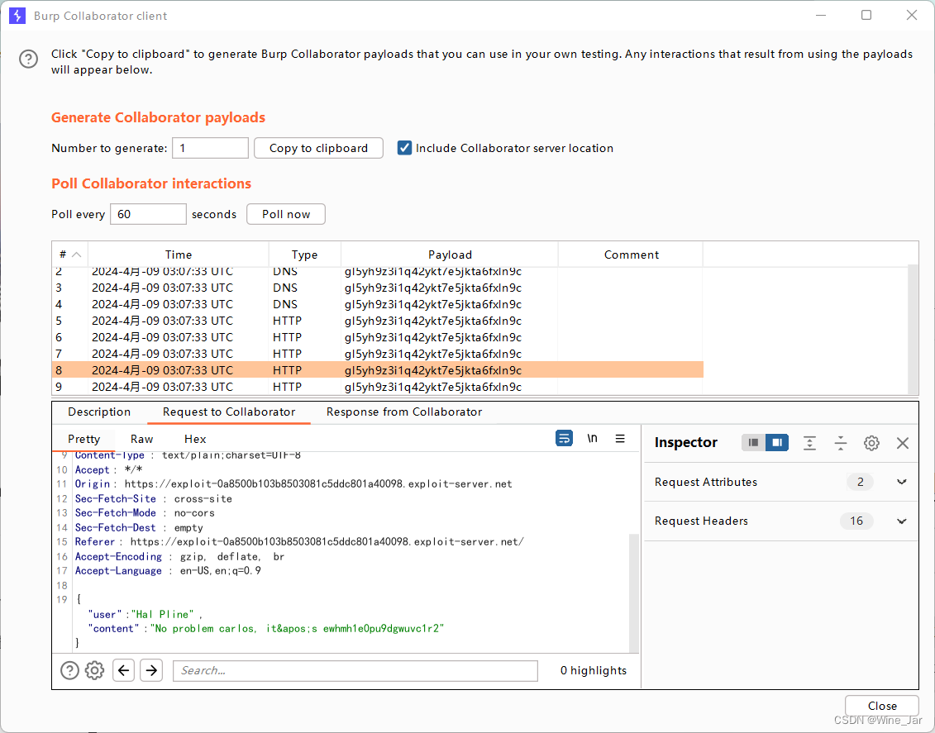Click the Origin header line in the request
The image size is (935, 733).
pyautogui.click(x=293, y=484)
